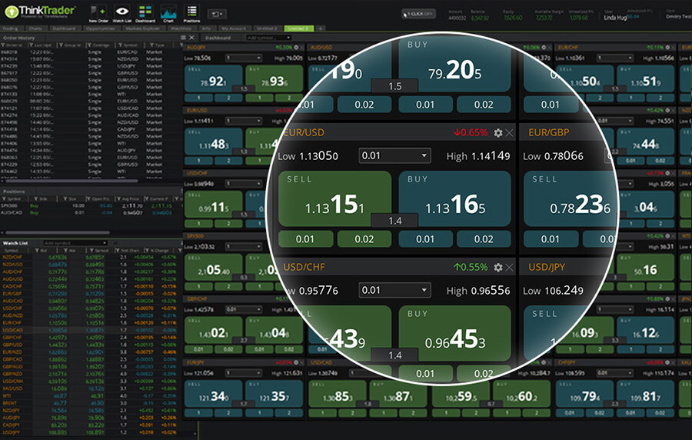Open the layout dropdown next to Positions

click(217, 14)
